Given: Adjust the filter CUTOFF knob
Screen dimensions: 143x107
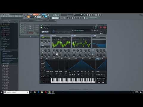Looking at the screenshot, I should (97, 51).
